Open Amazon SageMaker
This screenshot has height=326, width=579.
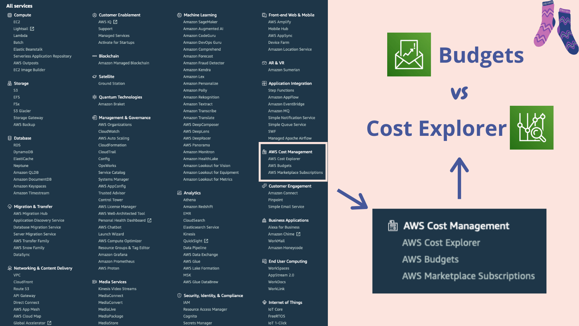point(200,22)
